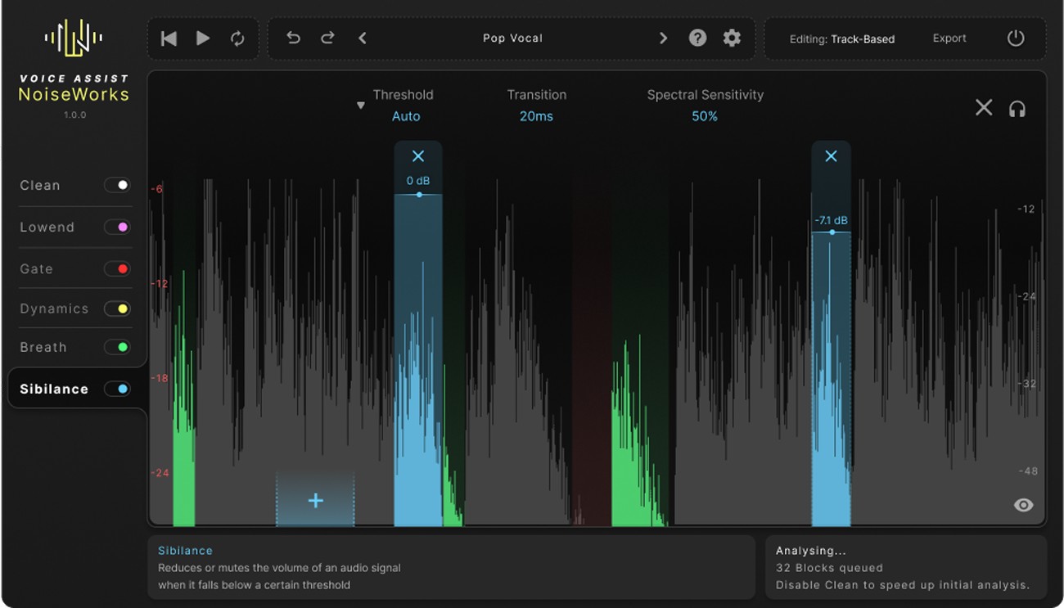This screenshot has height=608, width=1064.
Task: Undo the last edit
Action: 293,38
